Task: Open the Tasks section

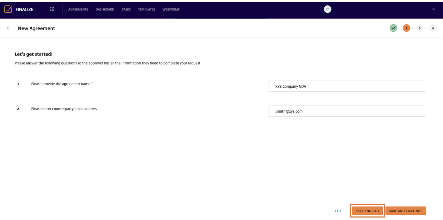Action: click(126, 9)
